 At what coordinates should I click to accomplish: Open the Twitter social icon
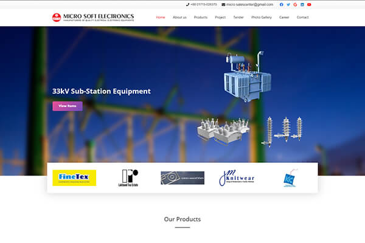click(x=288, y=4)
